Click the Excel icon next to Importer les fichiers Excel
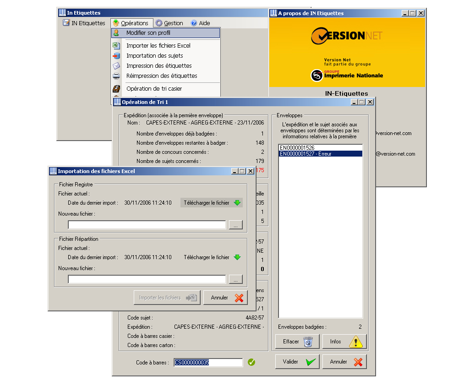This screenshot has width=458, height=380. coord(116,45)
